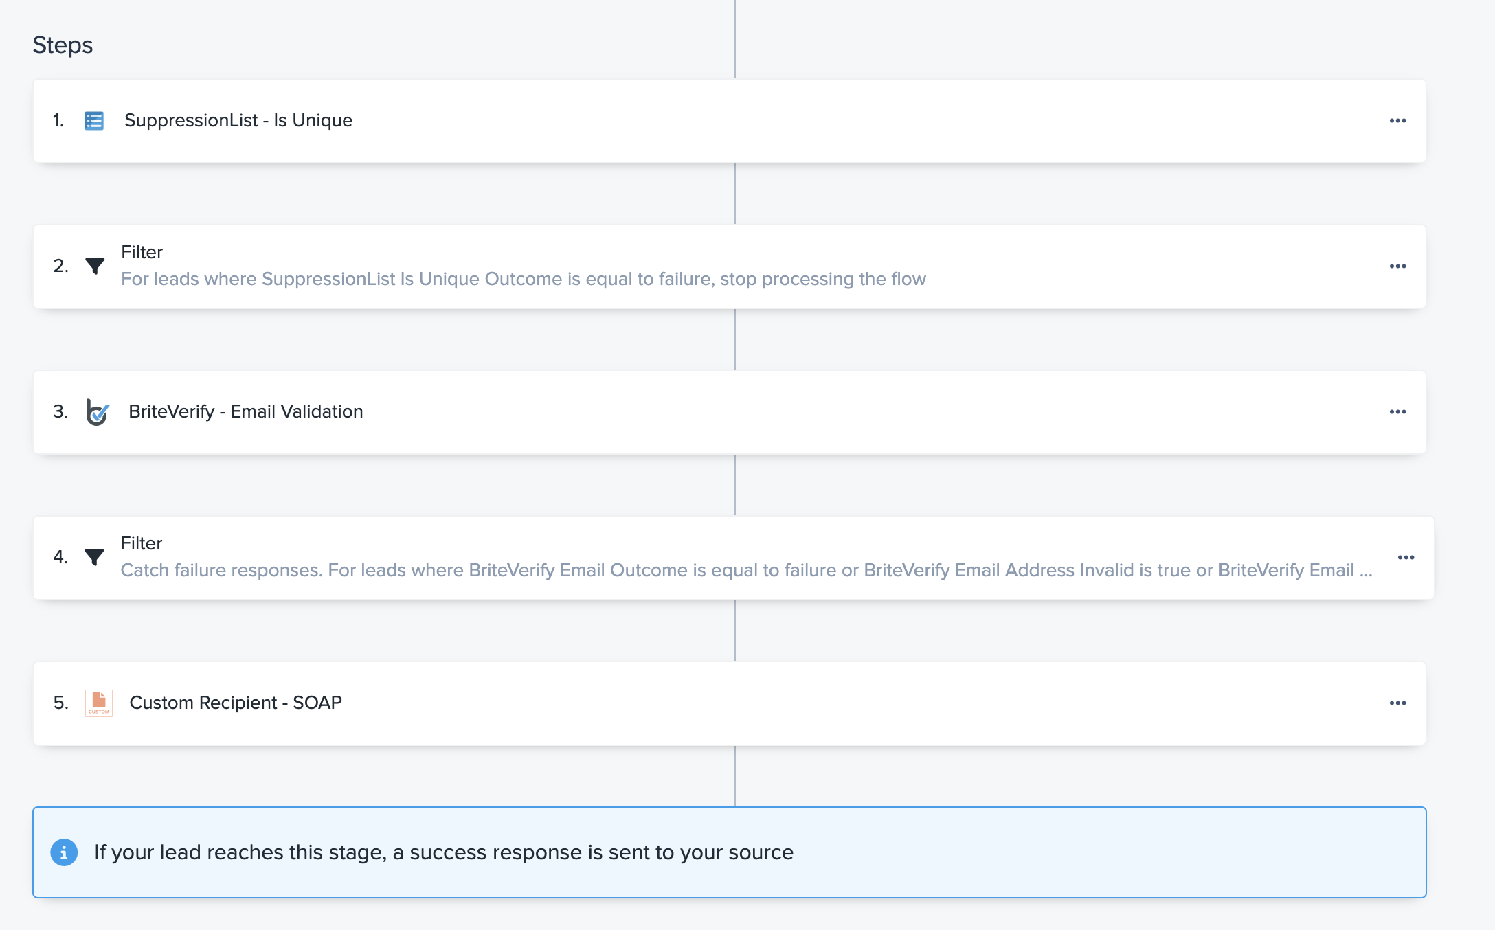
Task: Click the Steps section heading
Action: pos(63,45)
